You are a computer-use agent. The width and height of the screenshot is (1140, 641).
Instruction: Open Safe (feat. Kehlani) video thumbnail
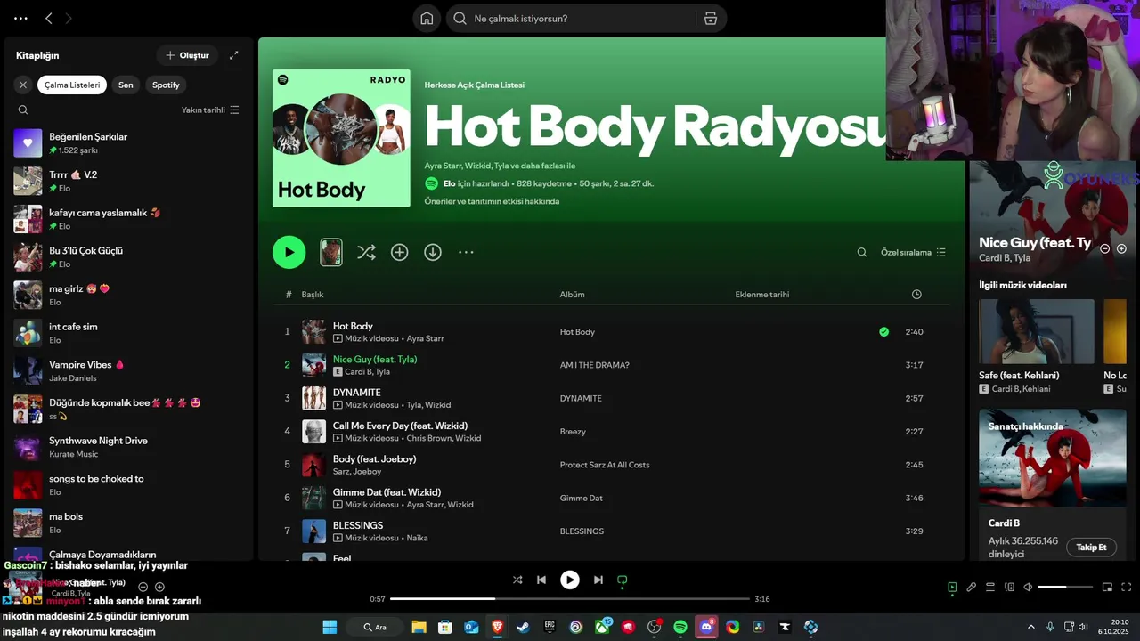coord(1037,331)
